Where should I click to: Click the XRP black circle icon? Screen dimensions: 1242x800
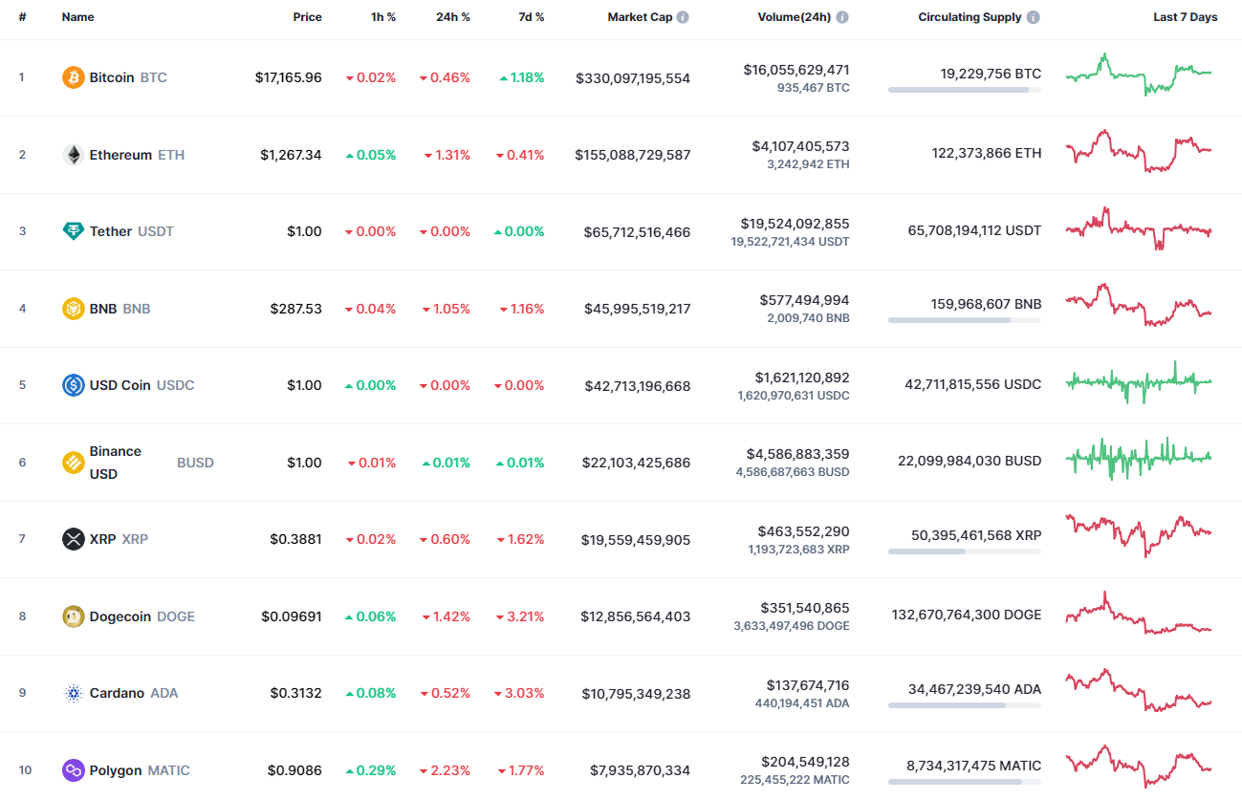[x=73, y=539]
